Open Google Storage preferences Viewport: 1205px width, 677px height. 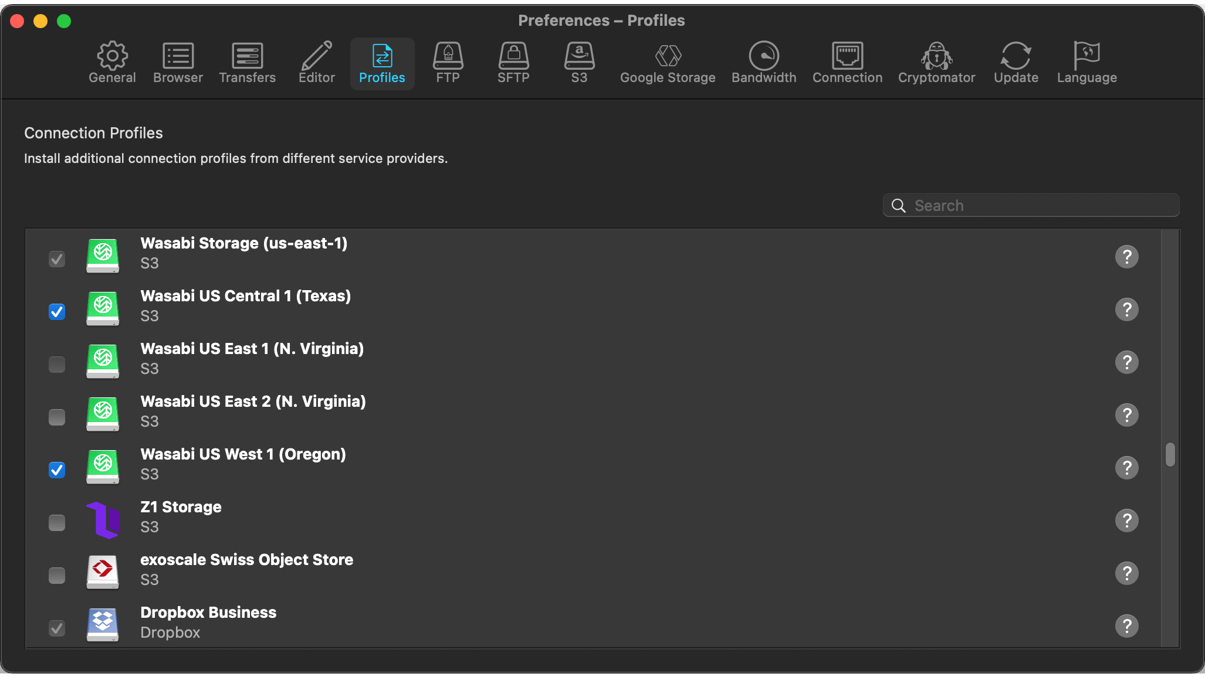pyautogui.click(x=668, y=63)
